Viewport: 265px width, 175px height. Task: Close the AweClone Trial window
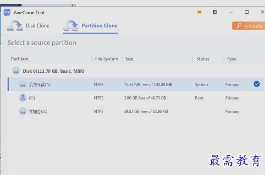pyautogui.click(x=262, y=12)
